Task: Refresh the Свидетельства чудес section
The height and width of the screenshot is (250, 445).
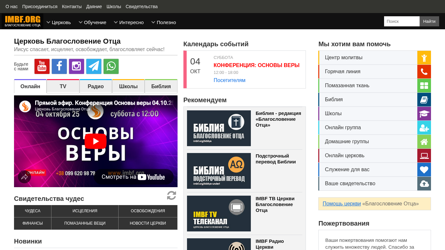Action: pyautogui.click(x=172, y=195)
